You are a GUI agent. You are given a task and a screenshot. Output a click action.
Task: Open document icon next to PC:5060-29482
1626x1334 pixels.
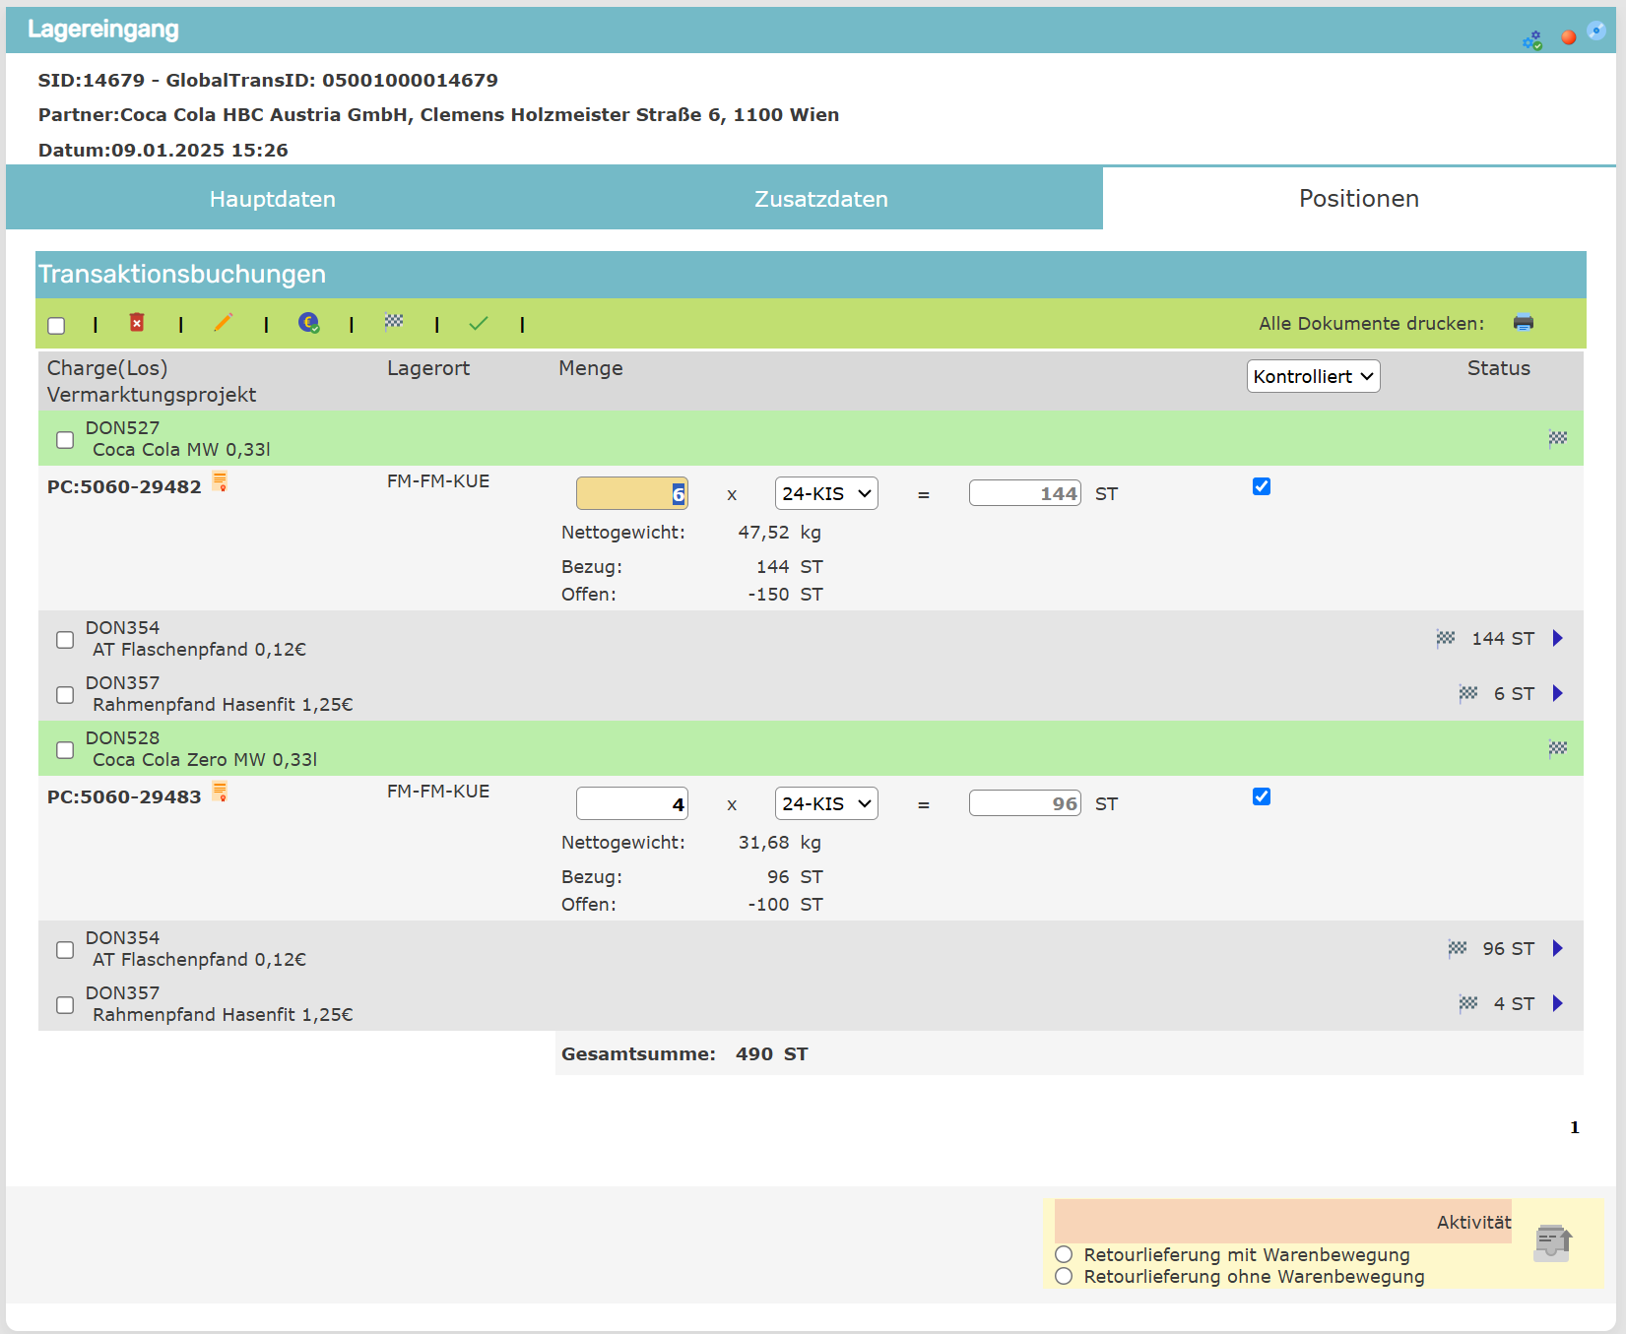tap(220, 482)
